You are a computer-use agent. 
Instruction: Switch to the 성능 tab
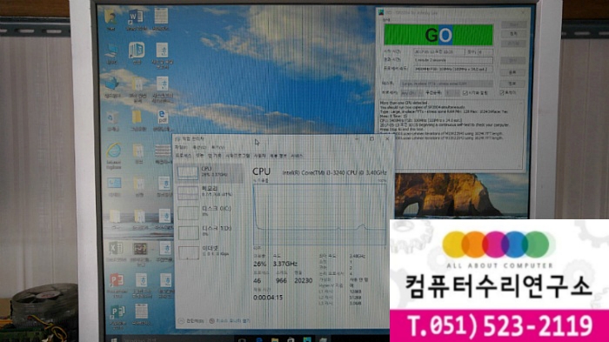[x=199, y=156]
